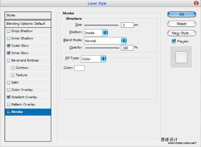Image resolution: width=201 pixels, height=147 pixels.
Task: Uncheck the Gradient Overlay checkbox
Action: [8, 97]
